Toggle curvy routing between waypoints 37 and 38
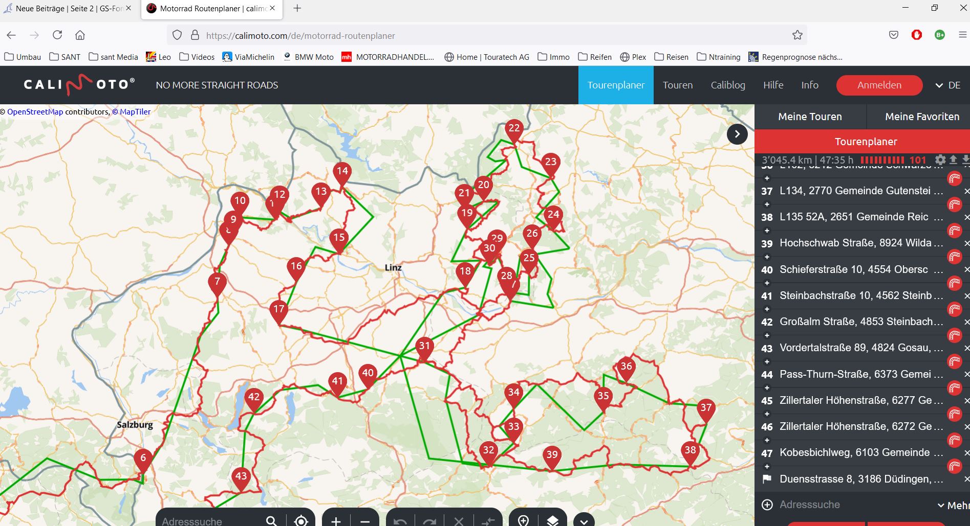Image resolution: width=970 pixels, height=526 pixels. click(x=955, y=204)
